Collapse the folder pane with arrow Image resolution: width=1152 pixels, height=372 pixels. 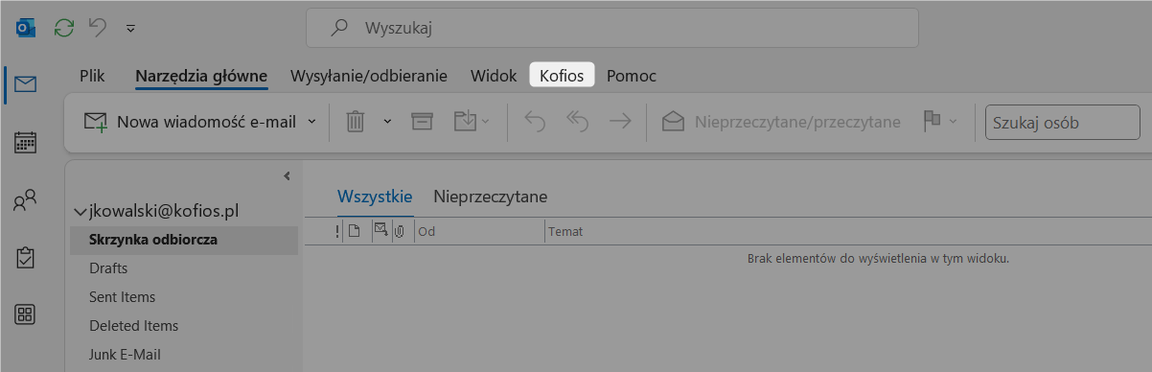coord(286,175)
